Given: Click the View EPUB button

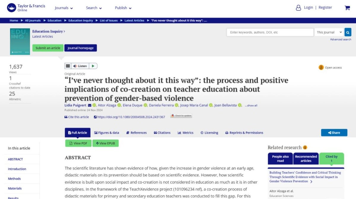Looking at the screenshot, I should click(105, 143).
